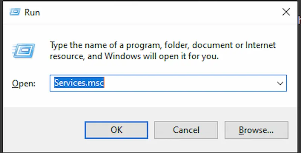
Task: Confirm the command with OK
Action: pos(116,130)
